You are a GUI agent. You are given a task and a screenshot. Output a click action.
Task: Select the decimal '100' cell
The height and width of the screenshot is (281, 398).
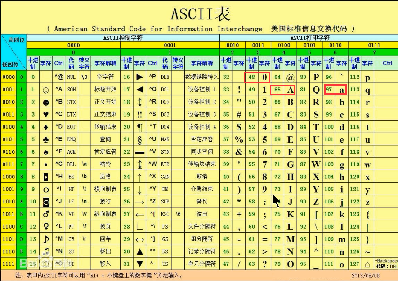click(x=329, y=127)
